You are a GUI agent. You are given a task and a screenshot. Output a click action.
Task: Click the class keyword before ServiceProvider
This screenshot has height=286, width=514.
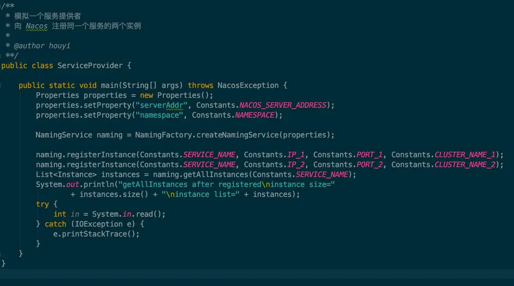(x=42, y=66)
